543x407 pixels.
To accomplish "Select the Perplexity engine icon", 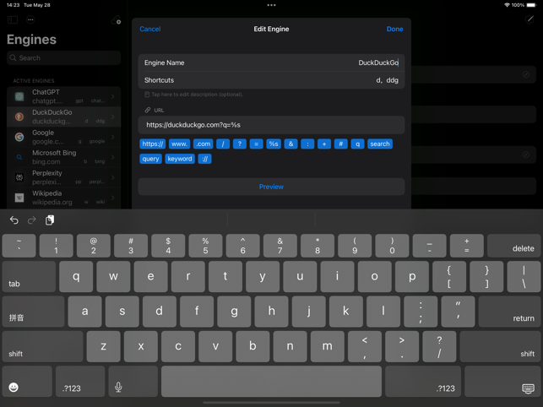I will tap(19, 177).
